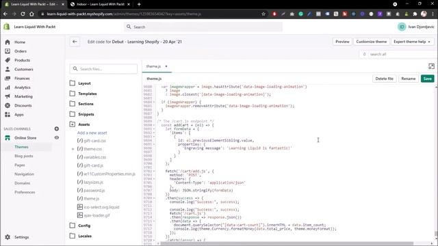Click Customize theme button

(371, 42)
